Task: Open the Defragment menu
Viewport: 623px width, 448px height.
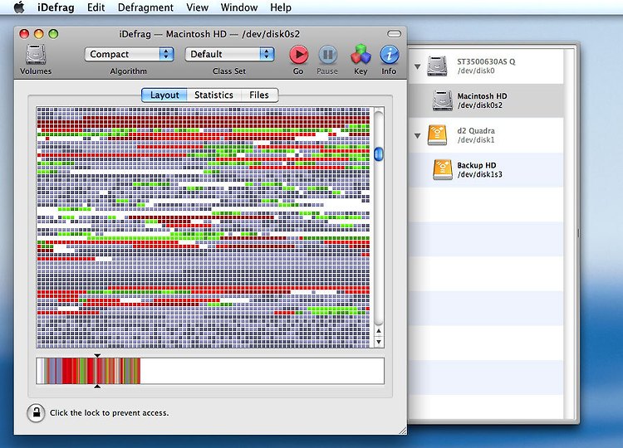Action: 145,7
